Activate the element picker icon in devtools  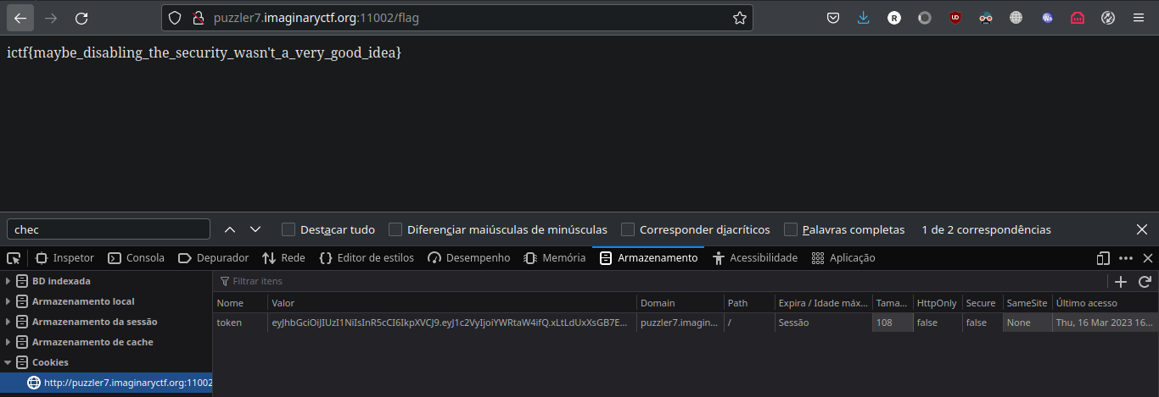click(x=14, y=258)
